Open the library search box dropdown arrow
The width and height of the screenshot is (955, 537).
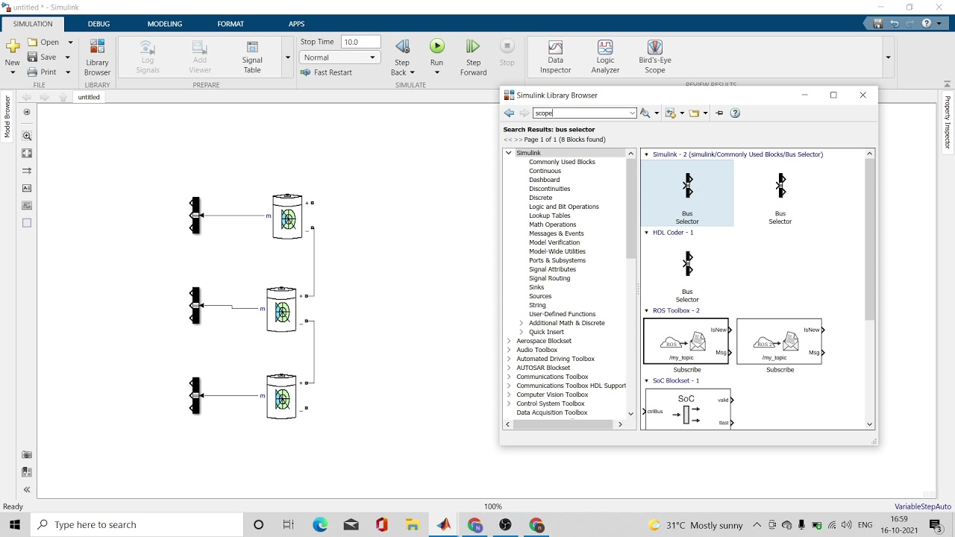(632, 113)
